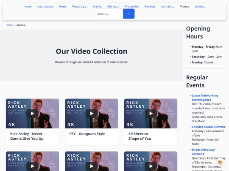The width and height of the screenshot is (229, 171).
Task: Click the Videos breadcrumb text
Action: [x=21, y=25]
